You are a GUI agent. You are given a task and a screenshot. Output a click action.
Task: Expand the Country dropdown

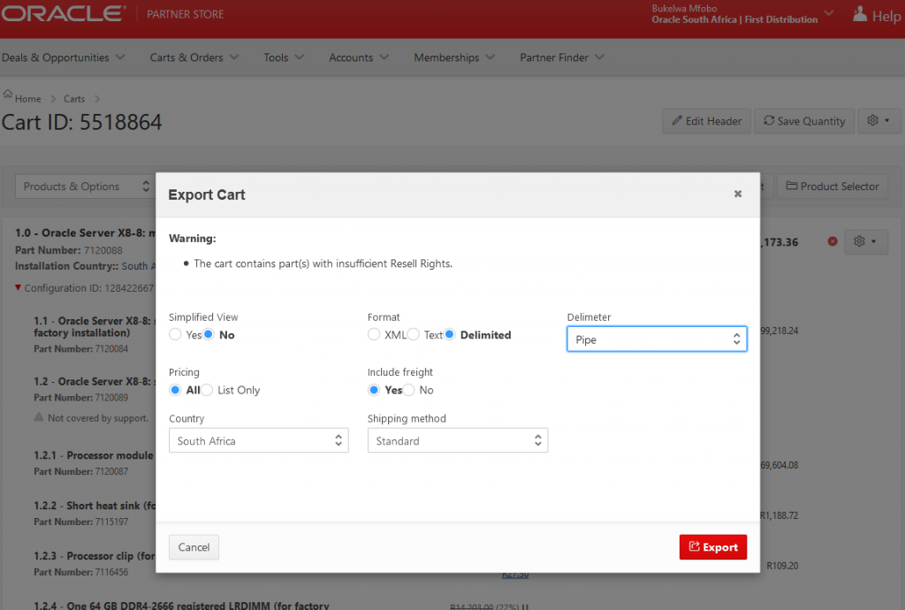tap(258, 441)
